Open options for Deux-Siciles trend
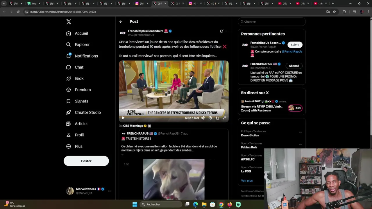This screenshot has height=209, width=372. coord(301,132)
